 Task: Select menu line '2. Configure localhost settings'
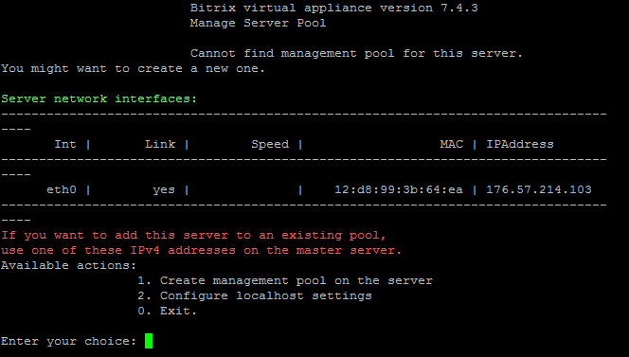click(255, 295)
